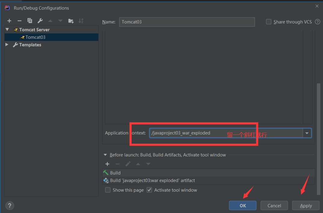Expand the Templates tree node
The height and width of the screenshot is (213, 323).
(x=7, y=45)
